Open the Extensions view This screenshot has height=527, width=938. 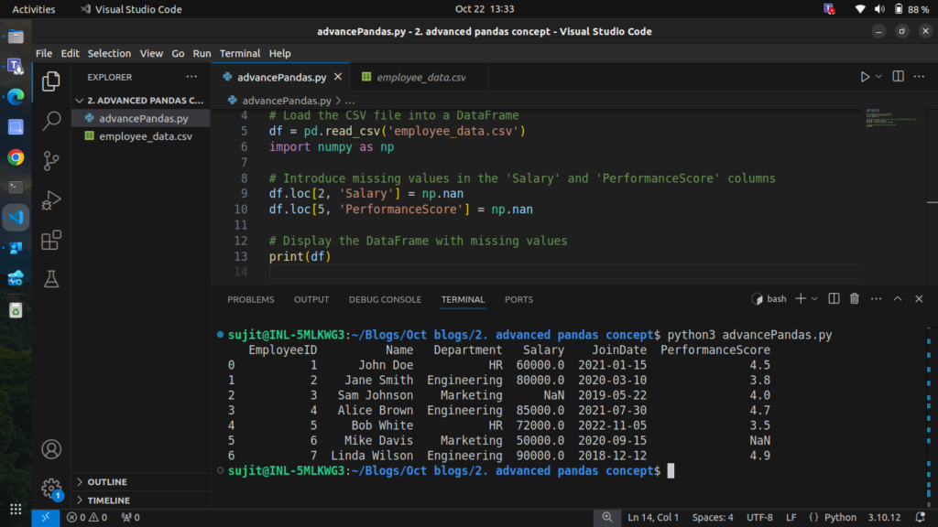[x=52, y=240]
